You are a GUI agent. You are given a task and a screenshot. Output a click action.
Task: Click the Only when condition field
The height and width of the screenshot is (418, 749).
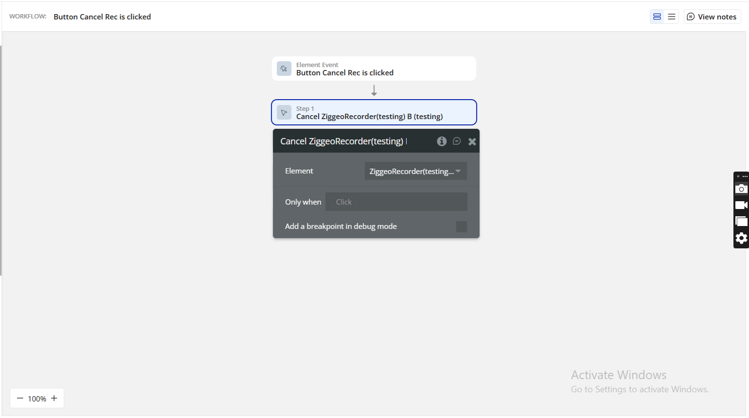pyautogui.click(x=396, y=202)
